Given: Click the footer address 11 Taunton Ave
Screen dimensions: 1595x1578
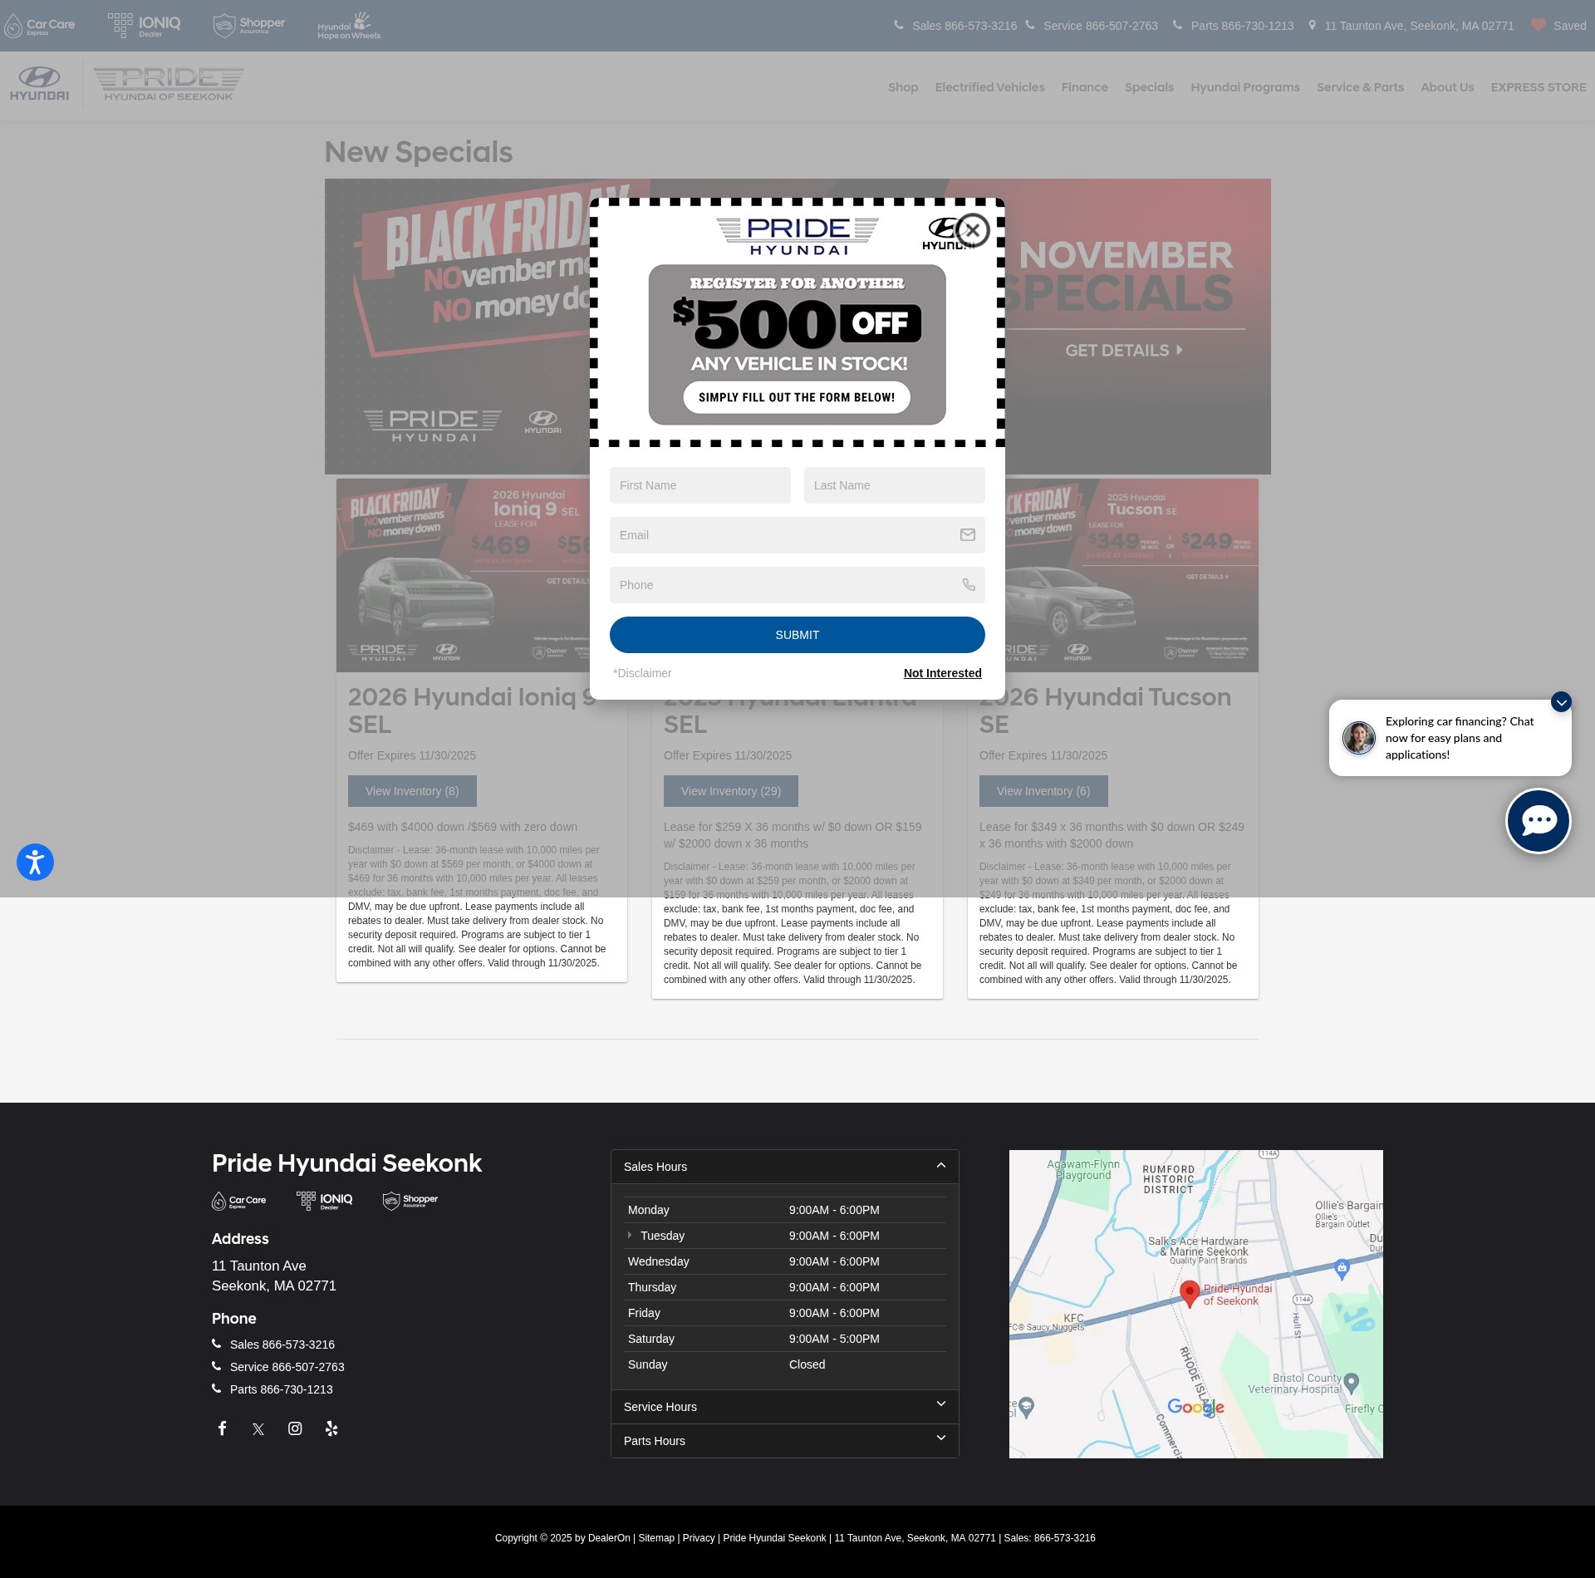Looking at the screenshot, I should 274,1276.
